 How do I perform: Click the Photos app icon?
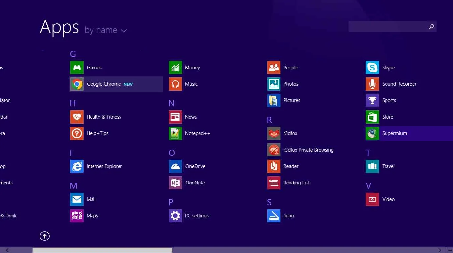274,84
